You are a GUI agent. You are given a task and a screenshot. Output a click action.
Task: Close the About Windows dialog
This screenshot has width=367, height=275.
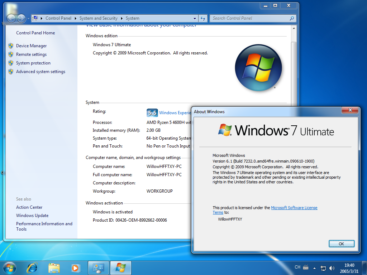tap(350, 110)
